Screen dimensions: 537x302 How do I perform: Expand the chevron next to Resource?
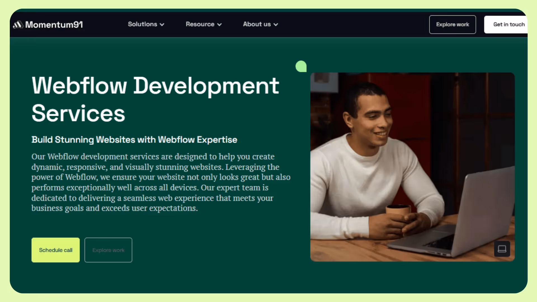[220, 25]
